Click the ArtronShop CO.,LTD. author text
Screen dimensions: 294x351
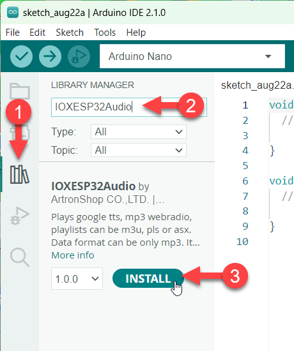[100, 200]
